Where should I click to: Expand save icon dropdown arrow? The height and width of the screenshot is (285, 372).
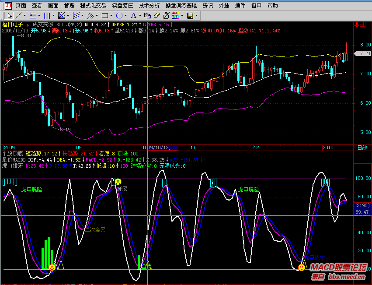(x=196, y=16)
